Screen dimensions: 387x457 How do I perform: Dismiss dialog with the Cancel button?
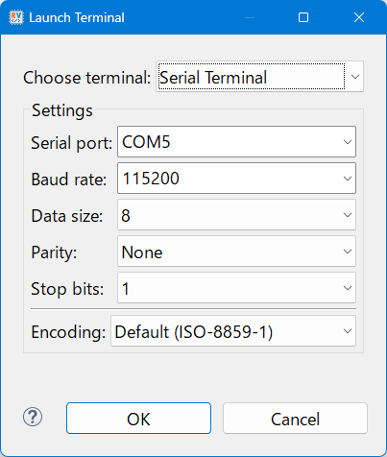295,419
